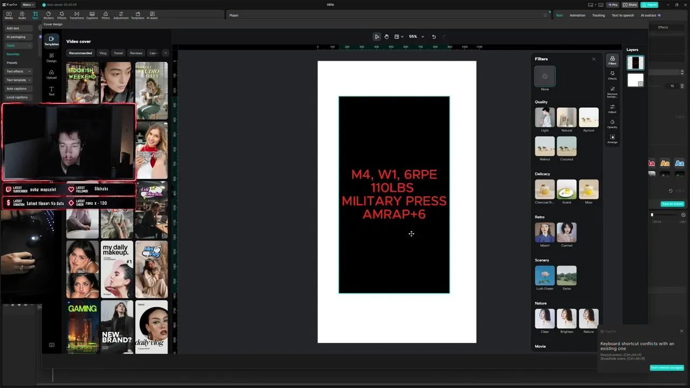Apply the Coconut quality filter
Viewport: 690px width, 388px height.
[567, 146]
